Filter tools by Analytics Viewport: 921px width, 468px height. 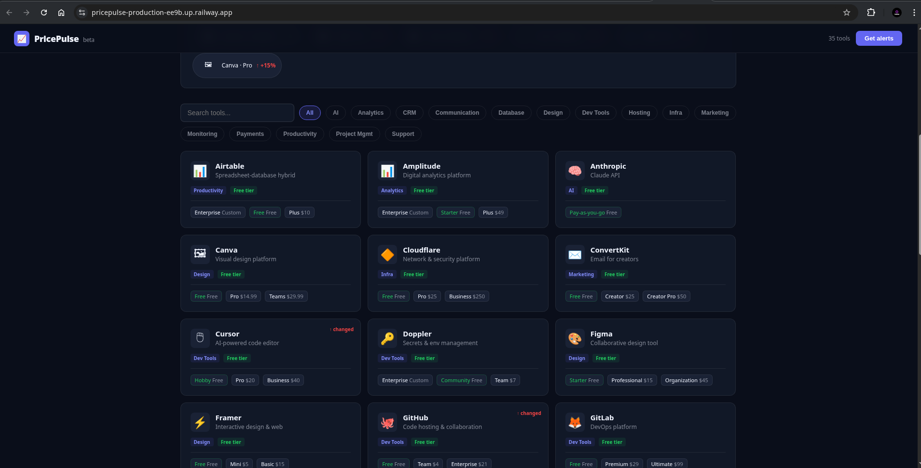click(371, 113)
